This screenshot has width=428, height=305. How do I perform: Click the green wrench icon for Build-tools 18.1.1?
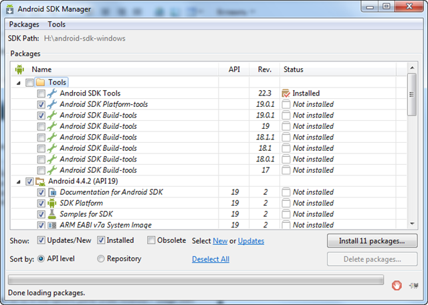52,137
